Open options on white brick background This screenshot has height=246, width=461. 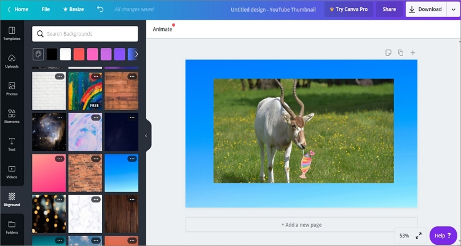pyautogui.click(x=60, y=76)
